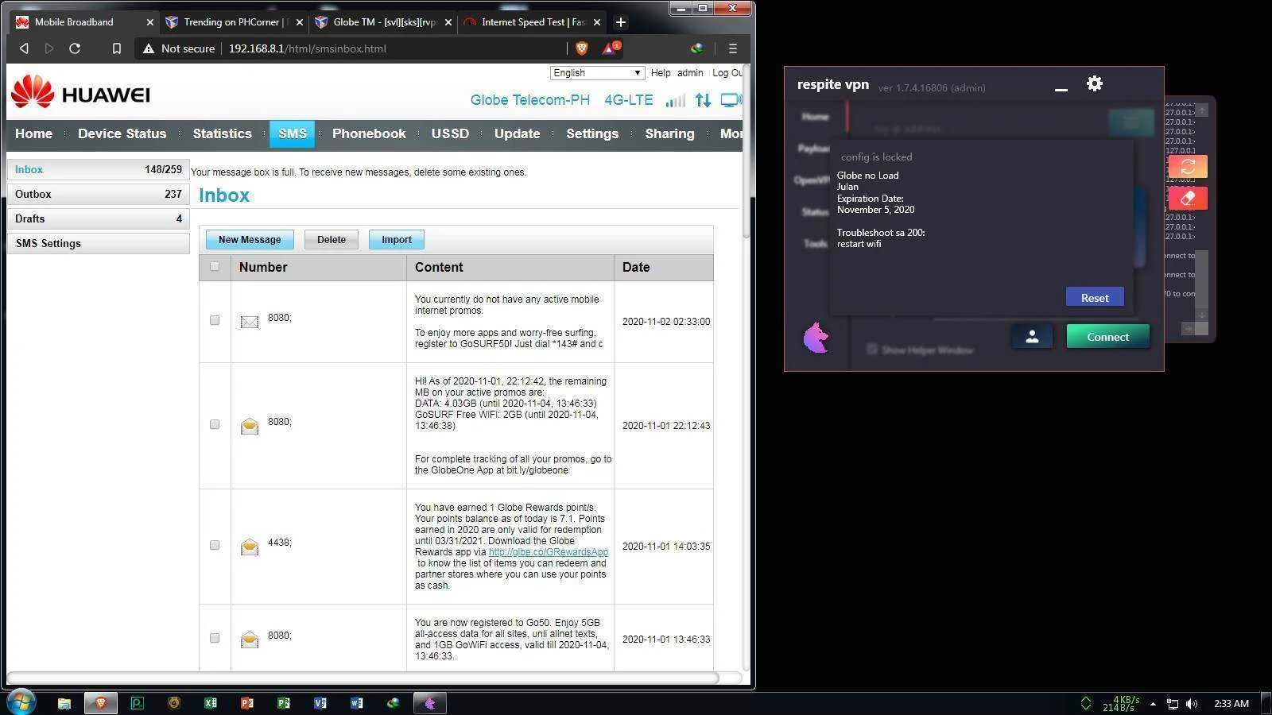Click the orange refresh button in the vpn log panel
The image size is (1272, 715).
click(1188, 167)
